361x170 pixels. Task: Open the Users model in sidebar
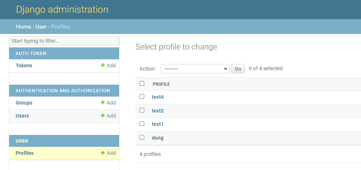pos(22,116)
